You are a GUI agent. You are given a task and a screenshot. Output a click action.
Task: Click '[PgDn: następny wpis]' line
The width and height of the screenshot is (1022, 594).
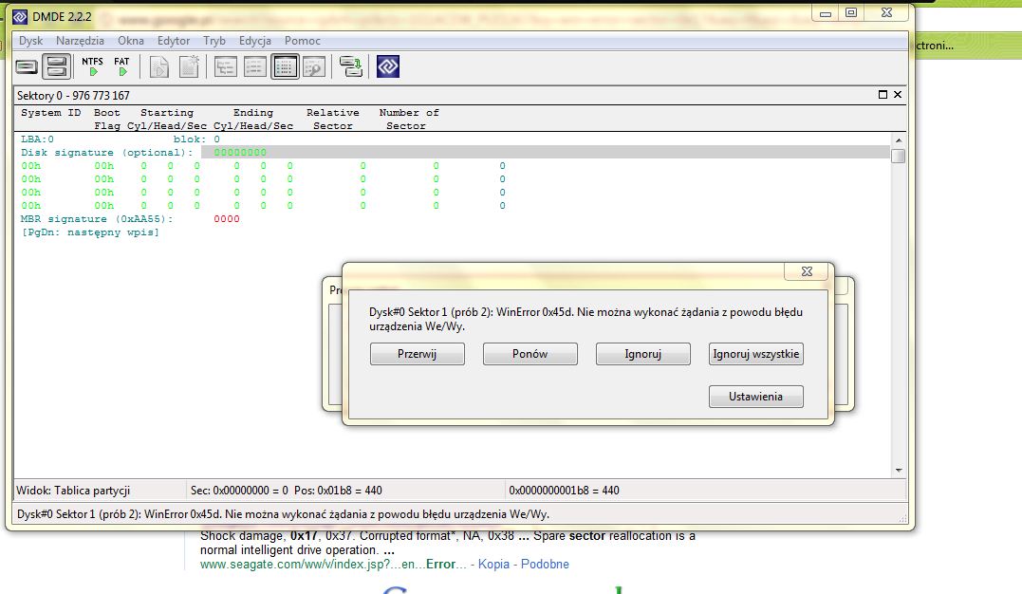click(x=90, y=232)
